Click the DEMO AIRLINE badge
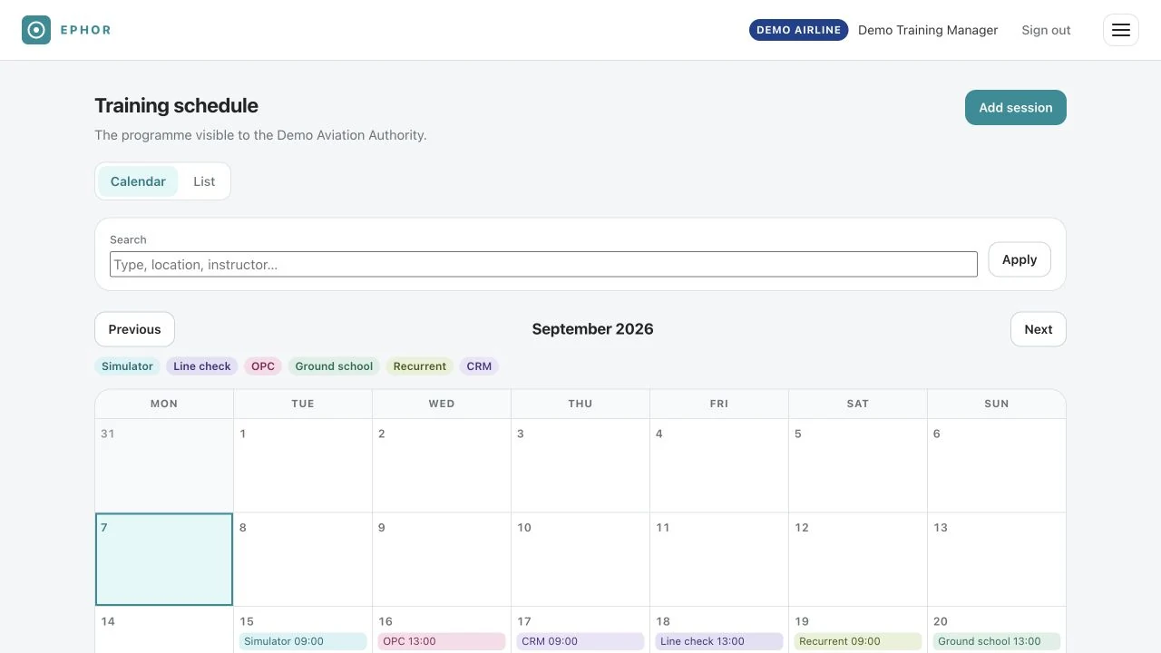 [798, 30]
